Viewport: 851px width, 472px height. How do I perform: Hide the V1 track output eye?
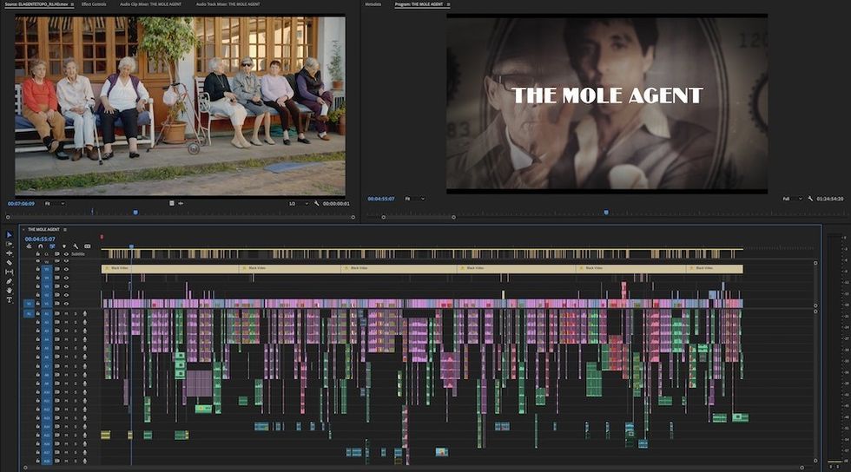66,304
